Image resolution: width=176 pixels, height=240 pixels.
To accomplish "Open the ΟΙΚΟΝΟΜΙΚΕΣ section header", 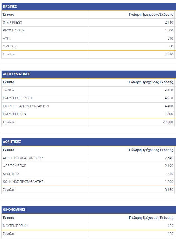I will (x=14, y=210).
